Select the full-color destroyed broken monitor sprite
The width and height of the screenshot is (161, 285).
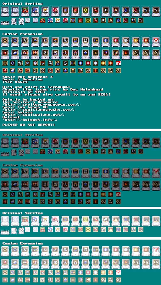click(x=5, y=22)
